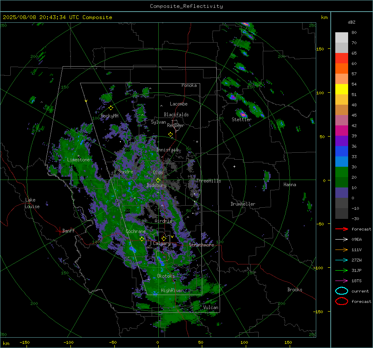
Task: Click the -30 value on dBZ scale
Action: 355,218
